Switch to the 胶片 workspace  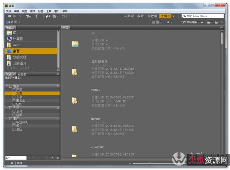pyautogui.click(x=140, y=16)
